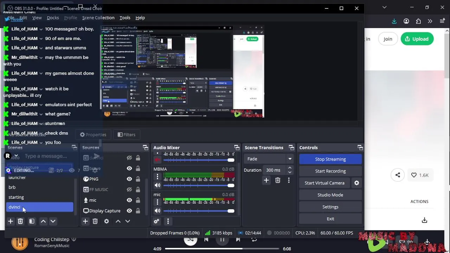This screenshot has height=253, width=450.
Task: Increase the transition duration with the up arrow
Action: tap(290, 168)
